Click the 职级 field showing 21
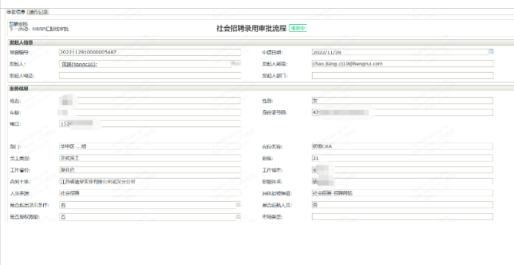The width and height of the screenshot is (514, 265). (402, 159)
